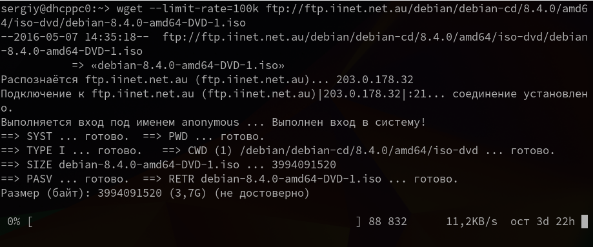Click the RETR debian-8.4.0-amd64-DVD-1.iso entry
This screenshot has height=247, width=593.
click(x=275, y=179)
